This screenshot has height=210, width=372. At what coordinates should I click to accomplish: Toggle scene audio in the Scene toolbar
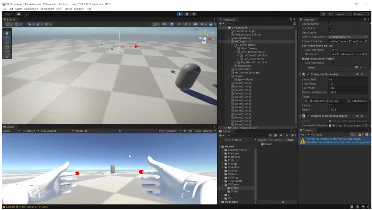coord(178,24)
